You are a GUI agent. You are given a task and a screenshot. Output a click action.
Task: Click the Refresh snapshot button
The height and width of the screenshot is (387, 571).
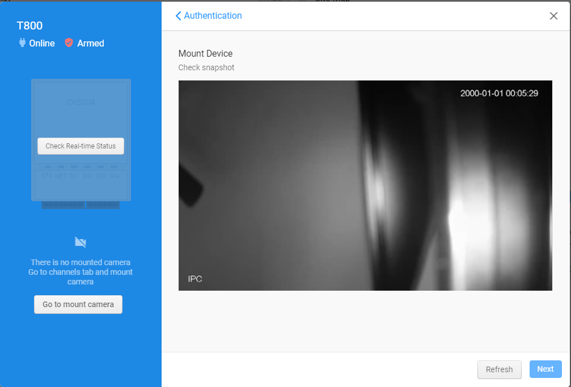pos(499,369)
